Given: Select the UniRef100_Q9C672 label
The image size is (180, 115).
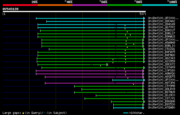Looking at the screenshot, I should (x=161, y=65).
